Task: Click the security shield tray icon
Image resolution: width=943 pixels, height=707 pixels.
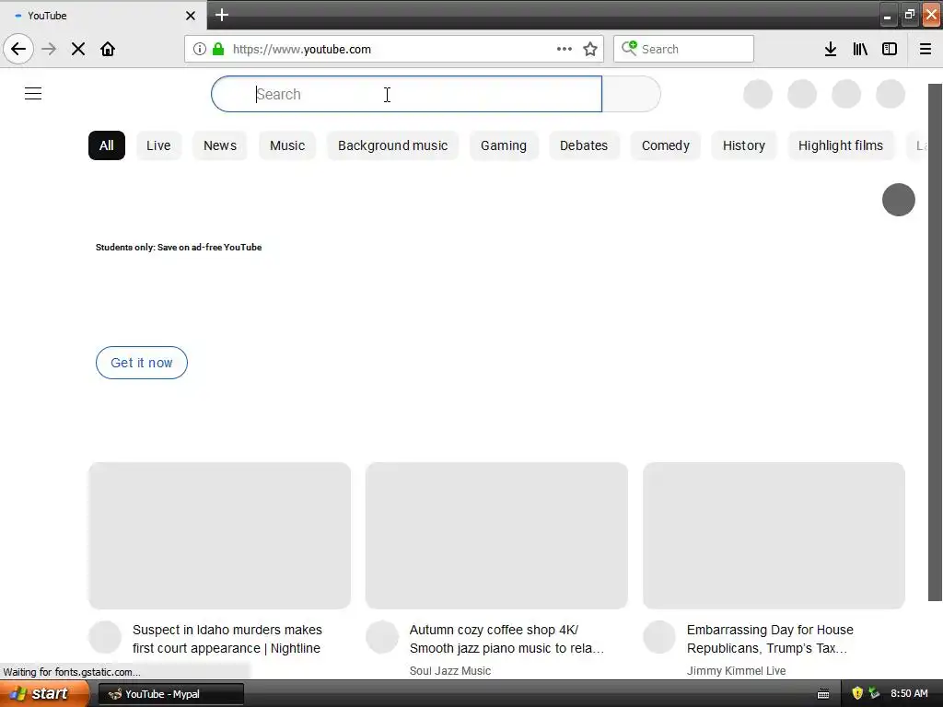Action: pos(857,694)
